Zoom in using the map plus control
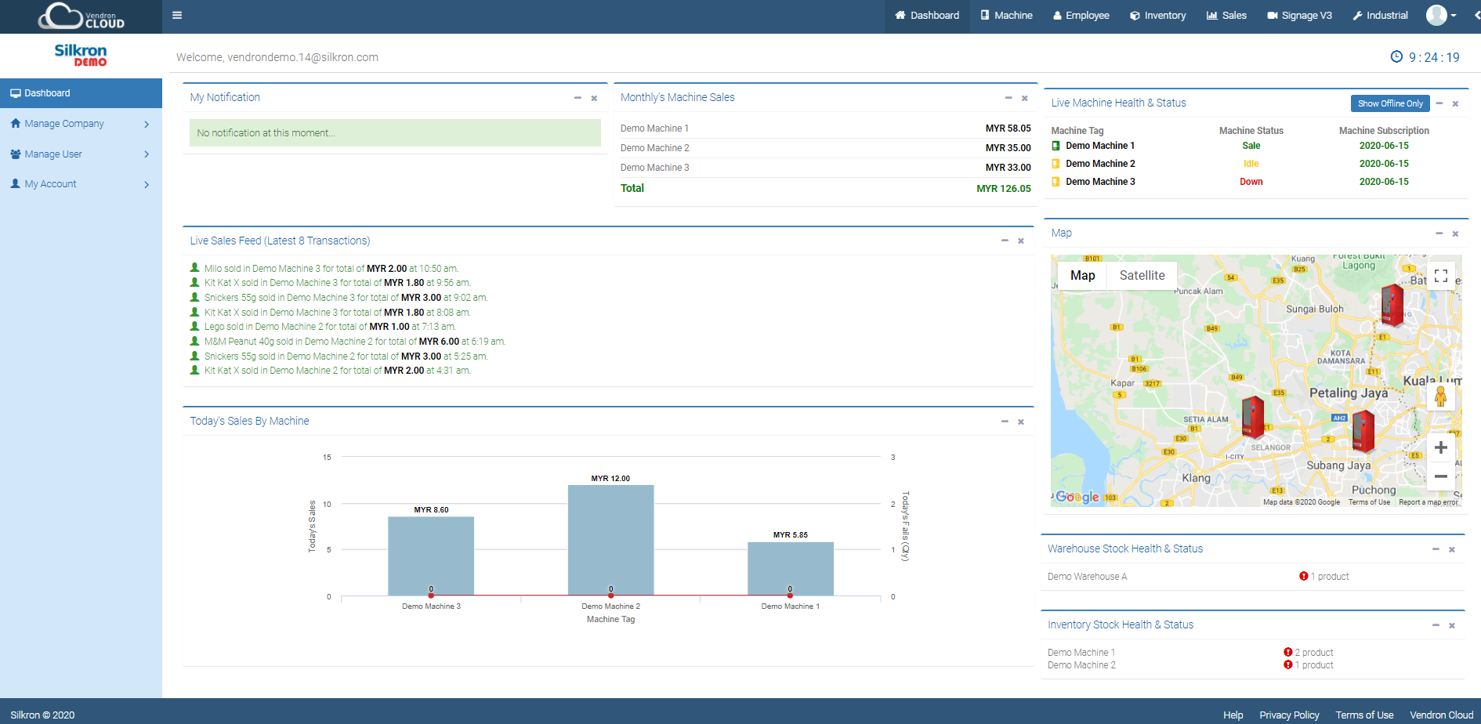1481x724 pixels. coord(1440,447)
